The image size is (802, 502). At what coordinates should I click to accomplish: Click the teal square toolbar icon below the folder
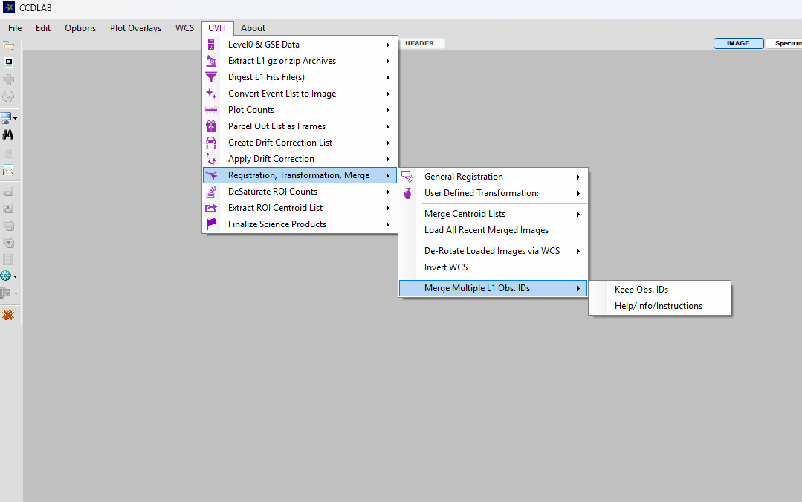point(8,63)
